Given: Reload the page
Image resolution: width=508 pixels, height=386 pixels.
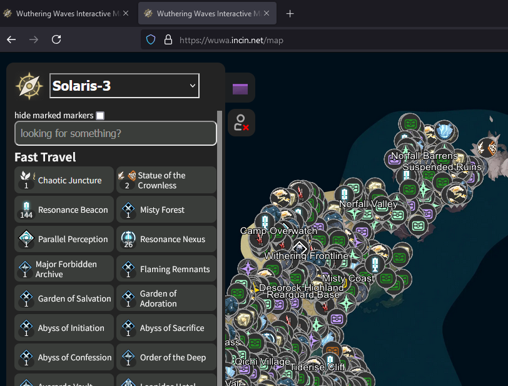Looking at the screenshot, I should [x=56, y=39].
